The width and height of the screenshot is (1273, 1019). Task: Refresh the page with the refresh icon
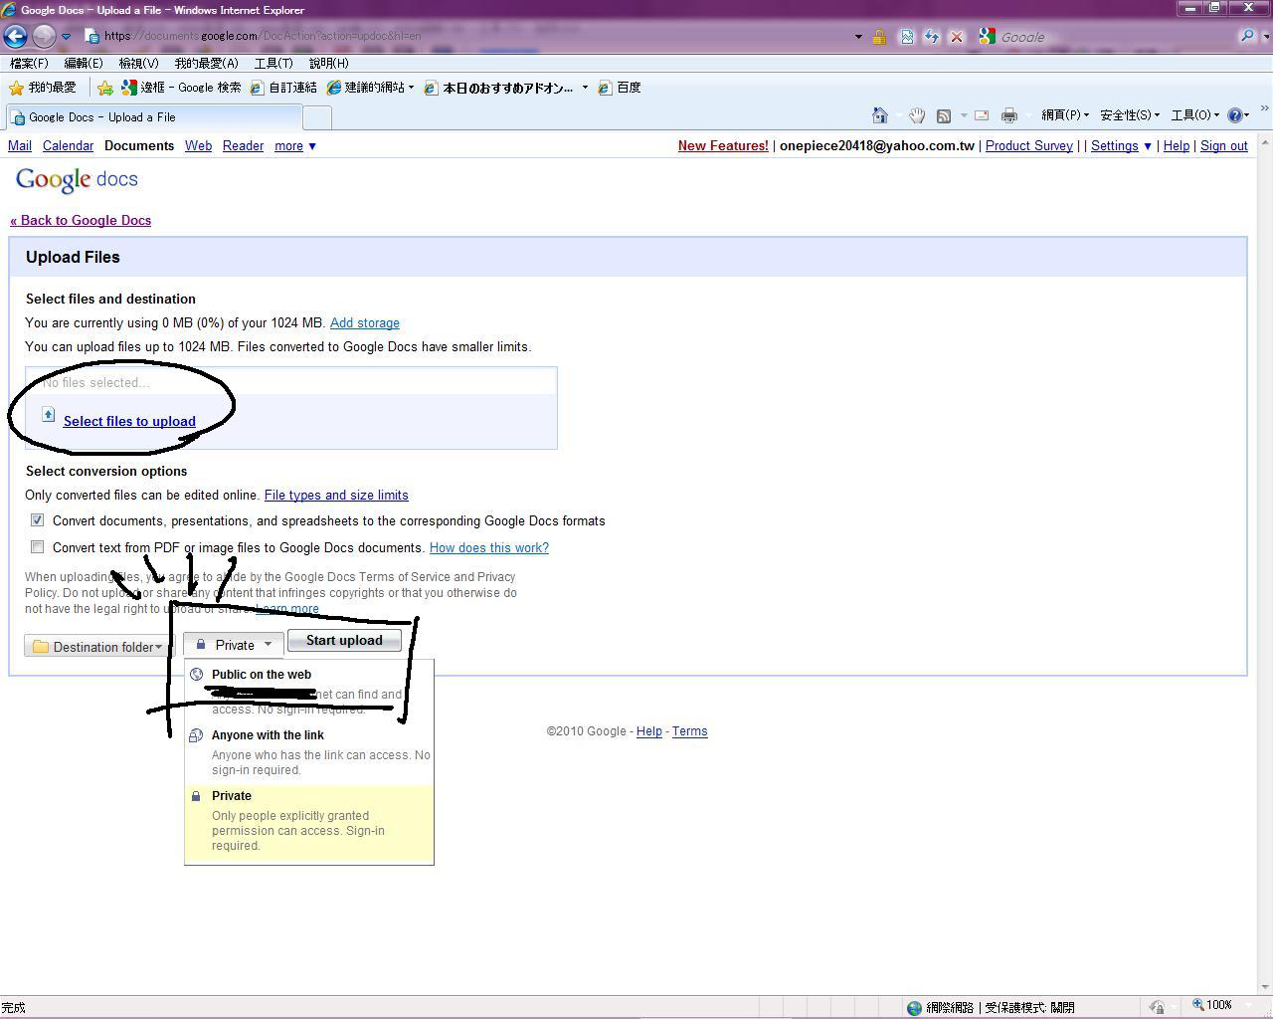932,37
